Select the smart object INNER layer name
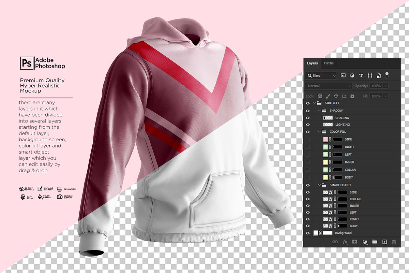Viewport: 409px width, 273px height. [x=354, y=206]
